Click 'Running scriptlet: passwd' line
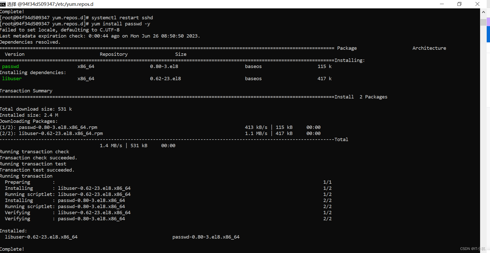The image size is (490, 253). pyautogui.click(x=168, y=206)
